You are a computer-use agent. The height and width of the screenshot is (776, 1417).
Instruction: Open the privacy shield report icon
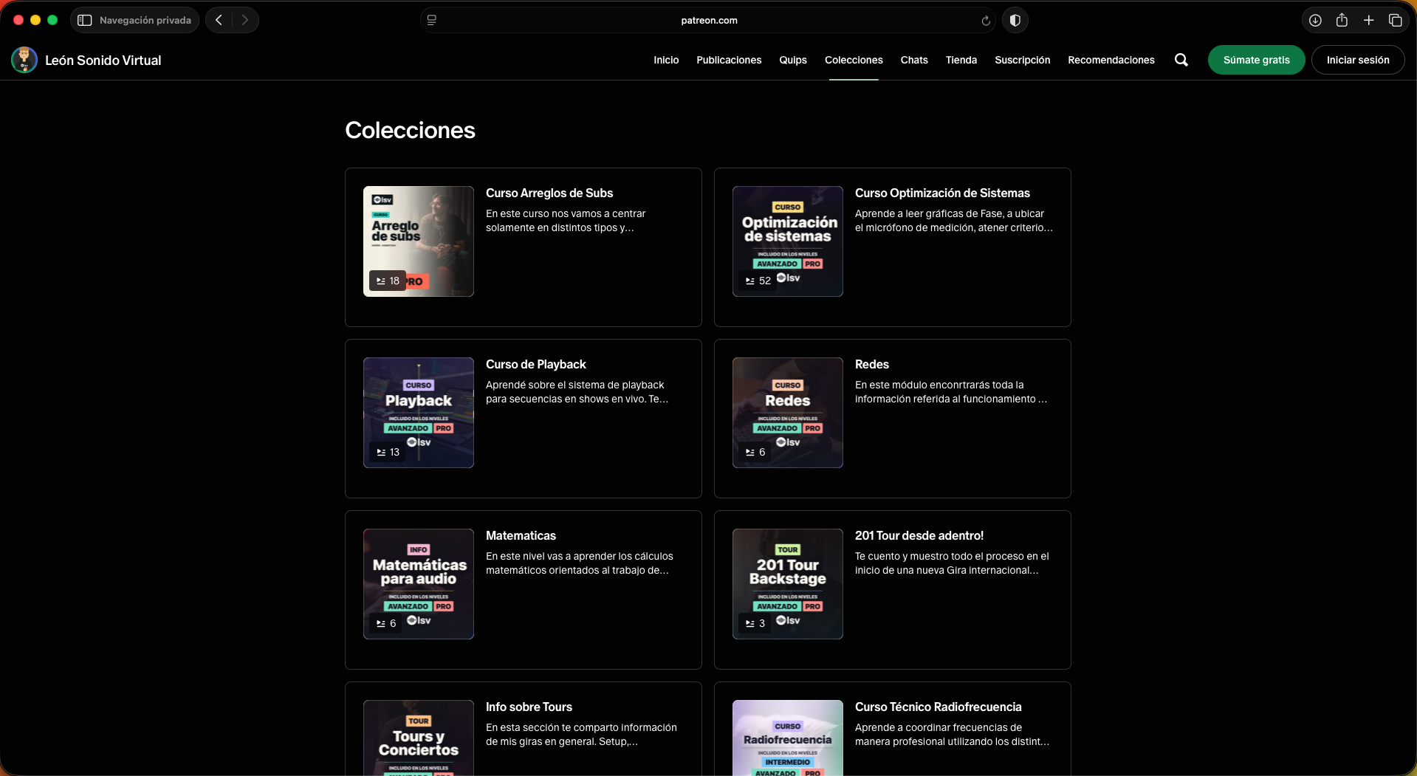[x=1015, y=20]
